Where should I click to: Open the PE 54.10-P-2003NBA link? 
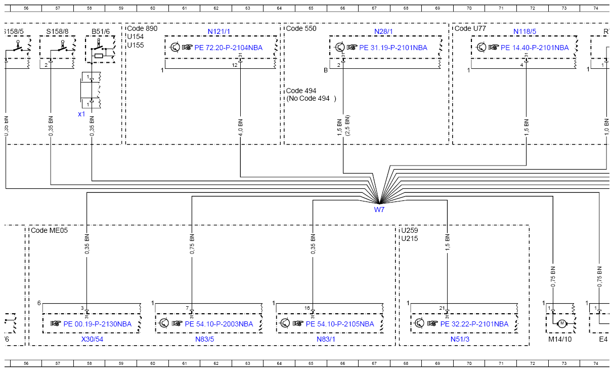pyautogui.click(x=219, y=324)
